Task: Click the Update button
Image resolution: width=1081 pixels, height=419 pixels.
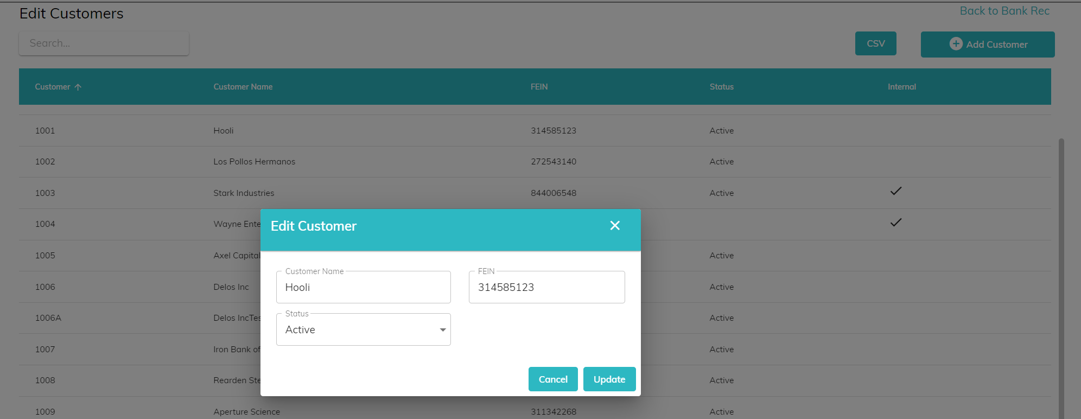Action: [609, 379]
